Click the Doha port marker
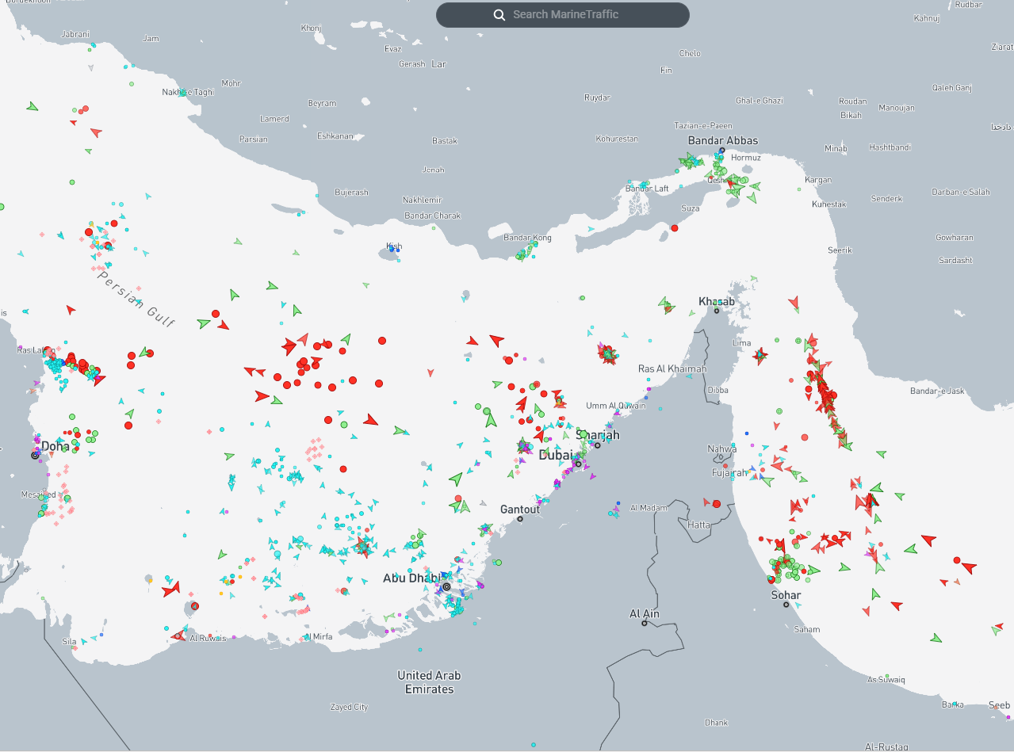This screenshot has height=752, width=1014. (x=35, y=456)
